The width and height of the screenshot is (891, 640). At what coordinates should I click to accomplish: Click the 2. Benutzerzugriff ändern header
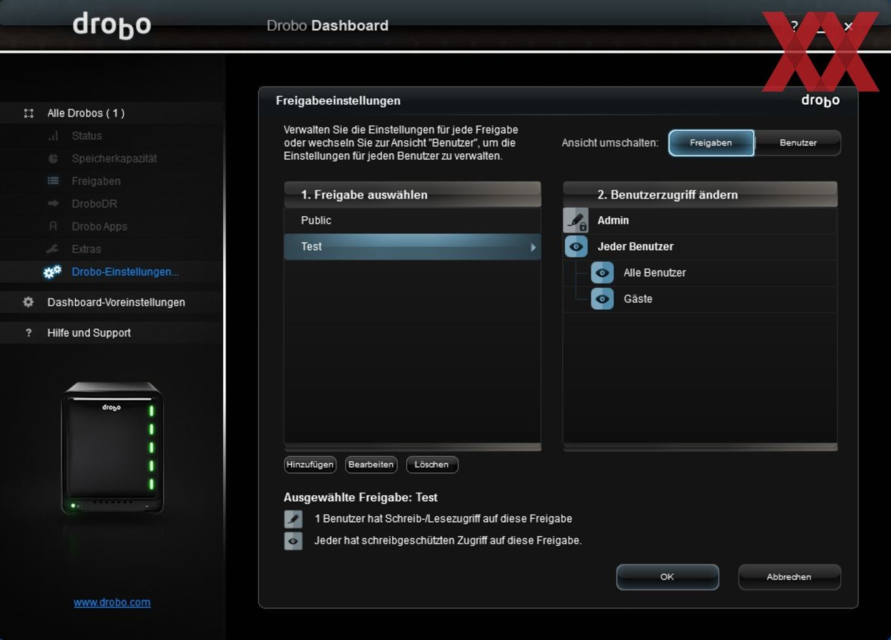[700, 195]
